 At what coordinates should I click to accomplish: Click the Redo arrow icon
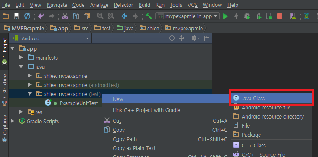[x=52, y=16]
